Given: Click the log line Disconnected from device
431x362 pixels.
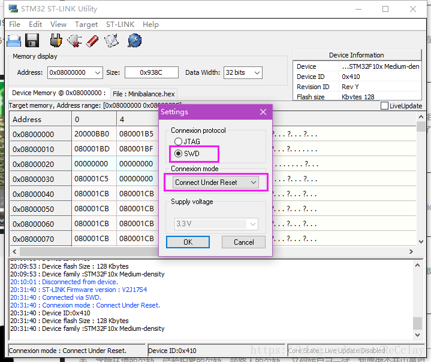Looking at the screenshot, I should pos(64,282).
